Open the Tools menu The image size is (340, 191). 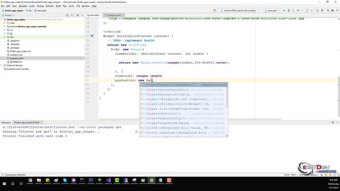pyautogui.click(x=71, y=6)
